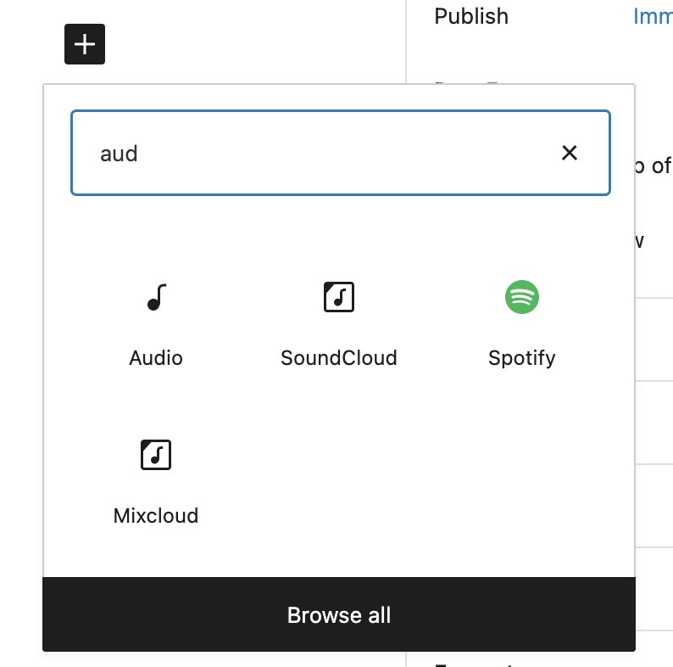Clear the block search with the X icon
The width and height of the screenshot is (673, 667).
[569, 153]
